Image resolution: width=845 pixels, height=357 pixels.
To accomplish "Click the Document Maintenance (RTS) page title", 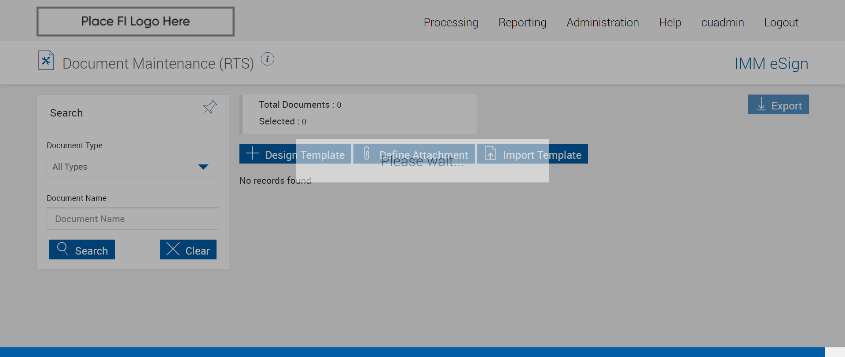I will pos(158,64).
